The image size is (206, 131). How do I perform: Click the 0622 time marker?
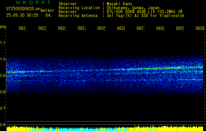pos(43,28)
